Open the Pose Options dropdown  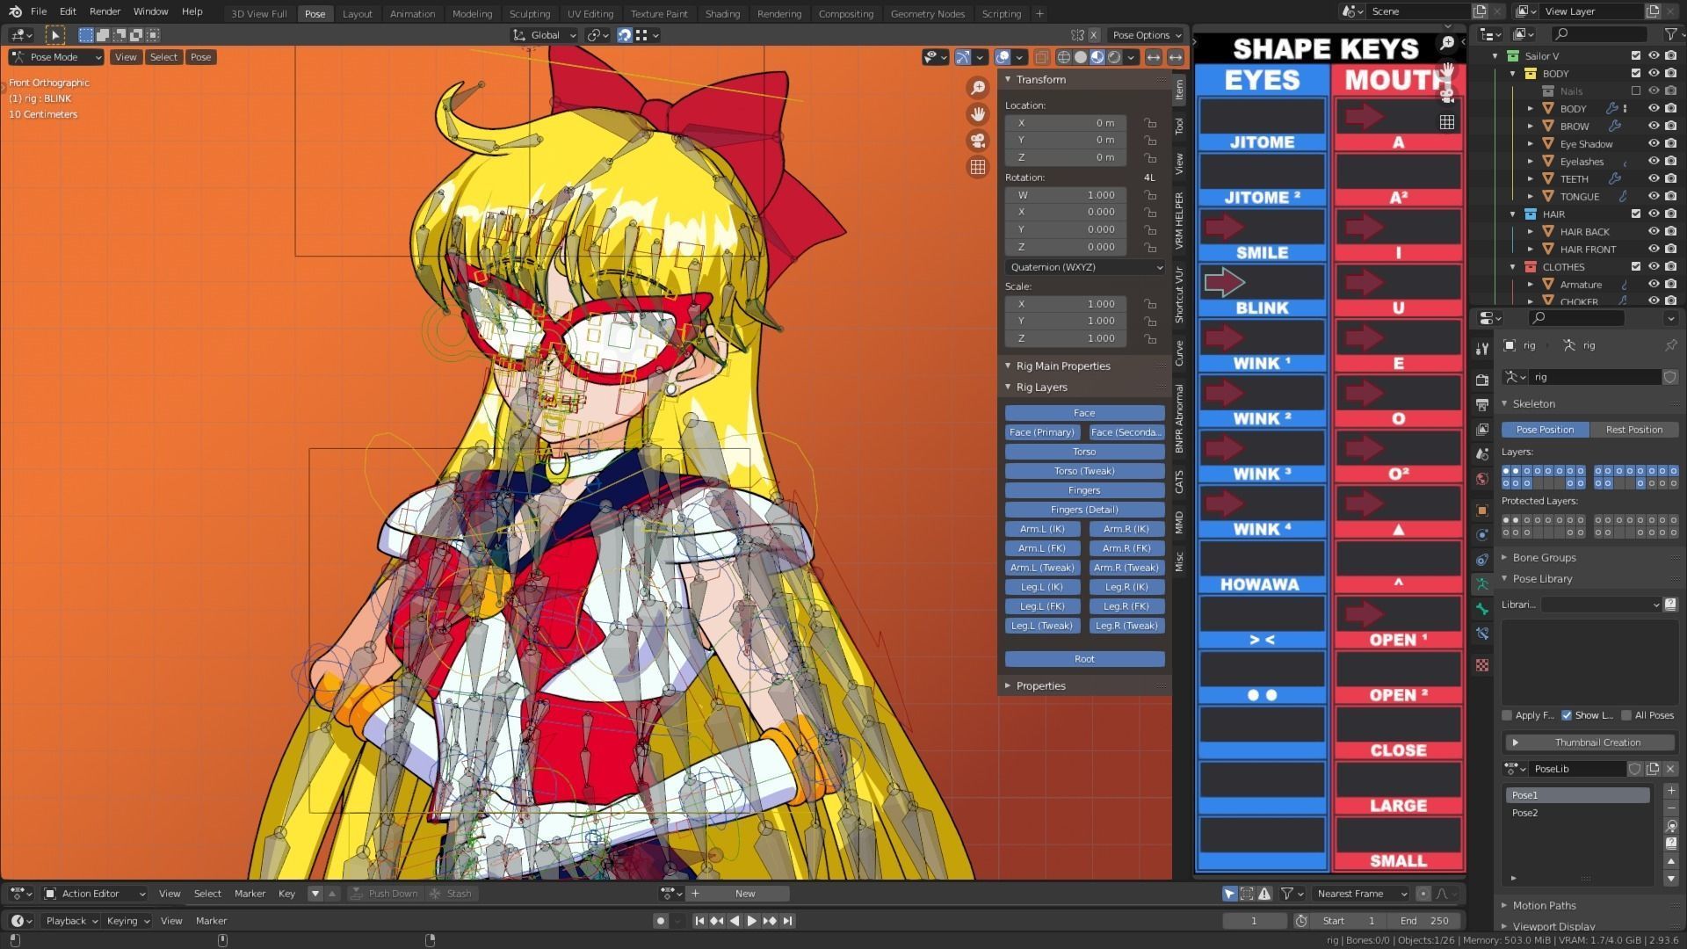click(1147, 35)
